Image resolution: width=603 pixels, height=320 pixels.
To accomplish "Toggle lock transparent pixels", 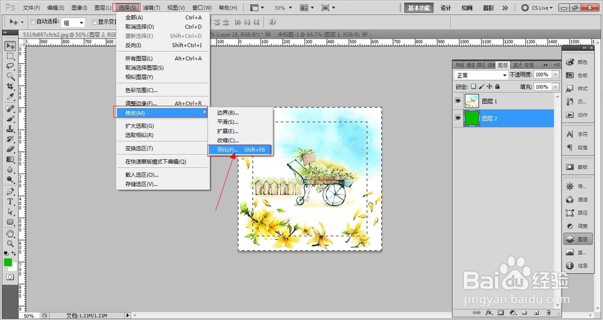I will coord(474,87).
